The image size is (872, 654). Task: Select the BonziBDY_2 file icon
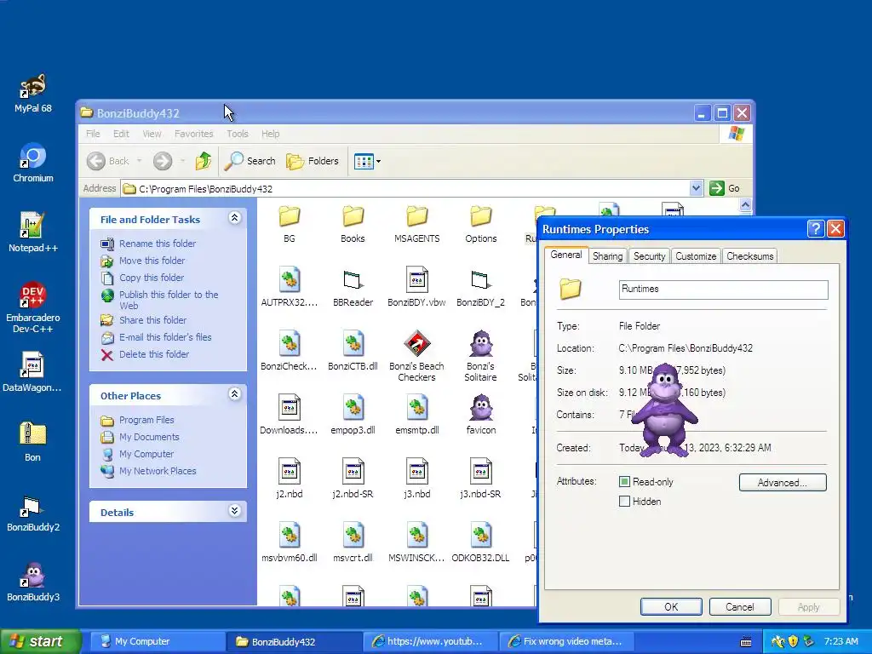(480, 288)
